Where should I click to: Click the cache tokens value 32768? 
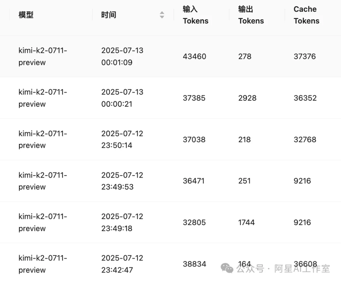coord(305,140)
